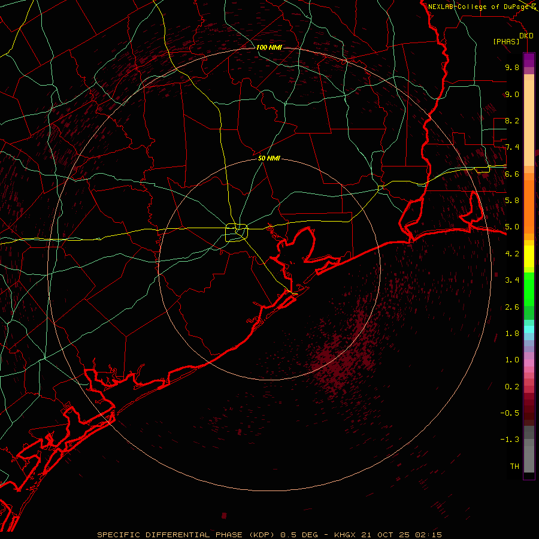Click the 'TH' threshold label on scale
Screen dimensions: 539x539
tap(514, 467)
